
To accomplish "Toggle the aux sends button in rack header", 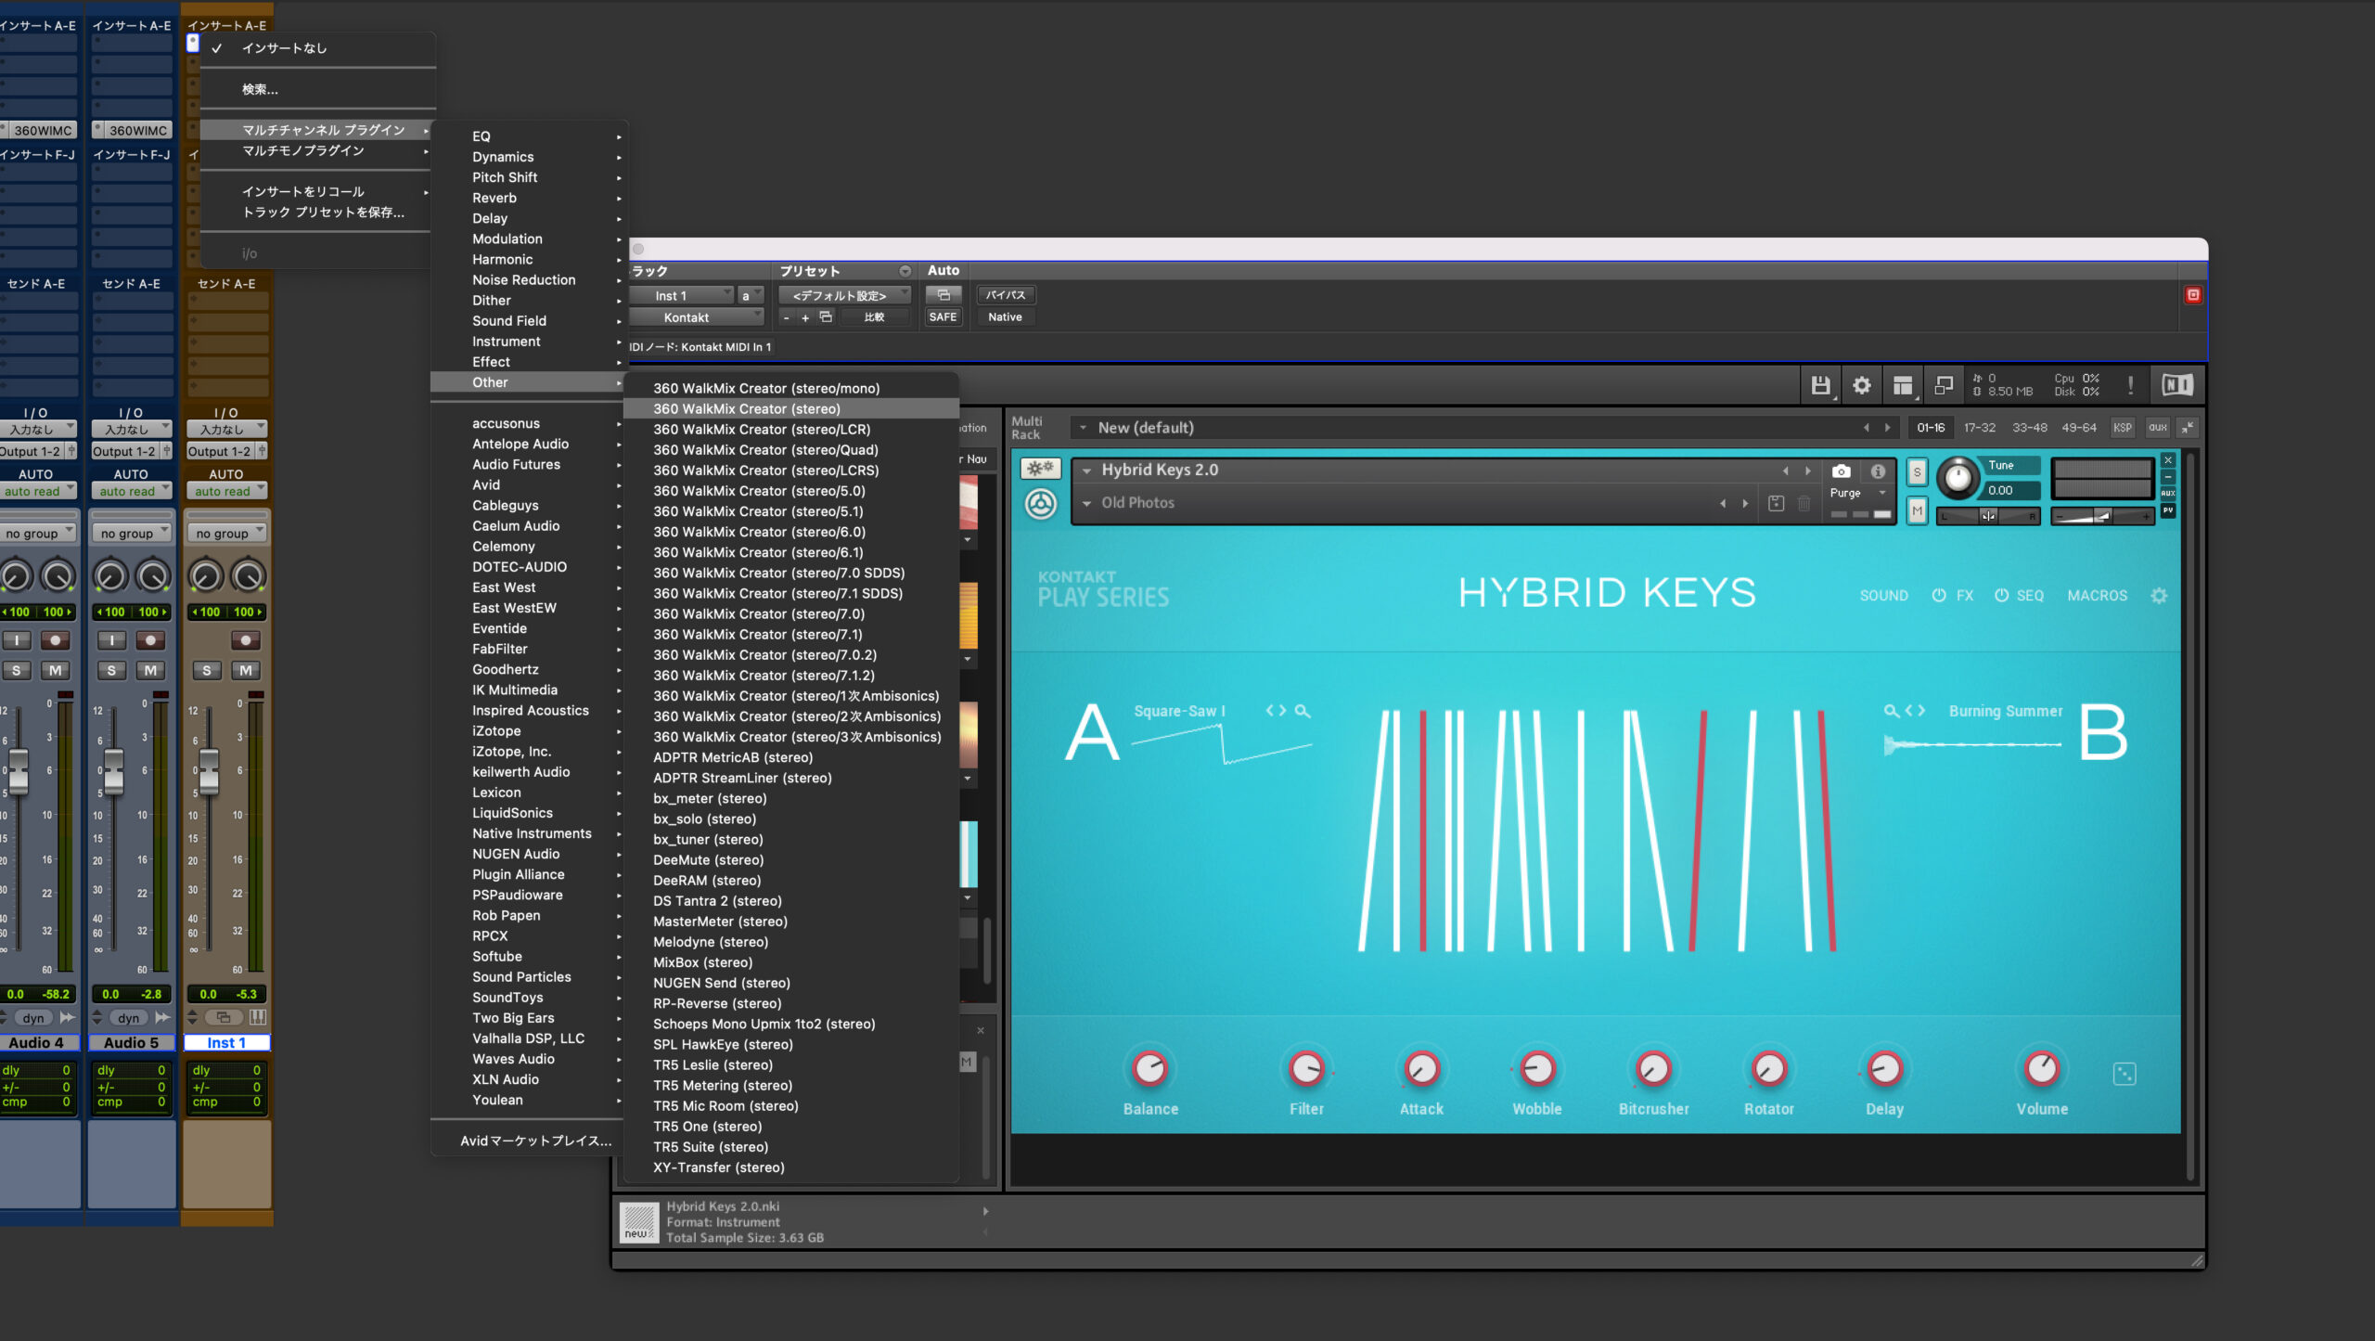I will pyautogui.click(x=2157, y=428).
